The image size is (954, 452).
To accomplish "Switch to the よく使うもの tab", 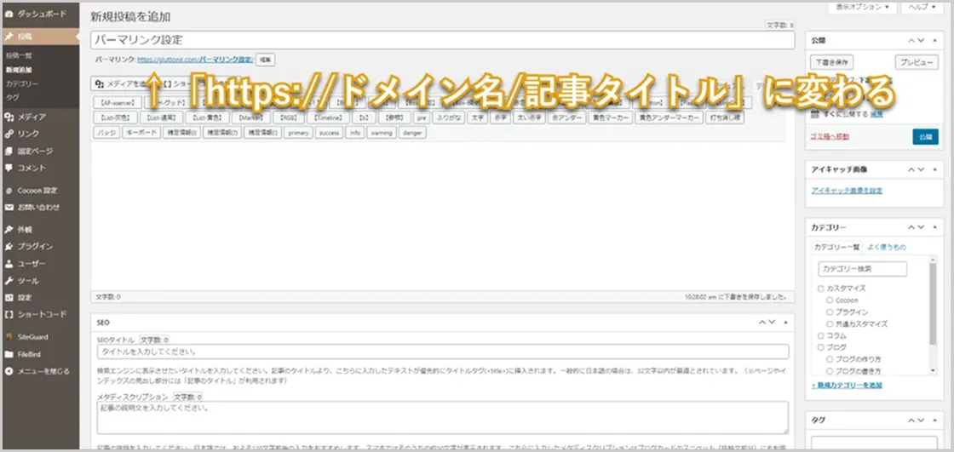I will [886, 247].
